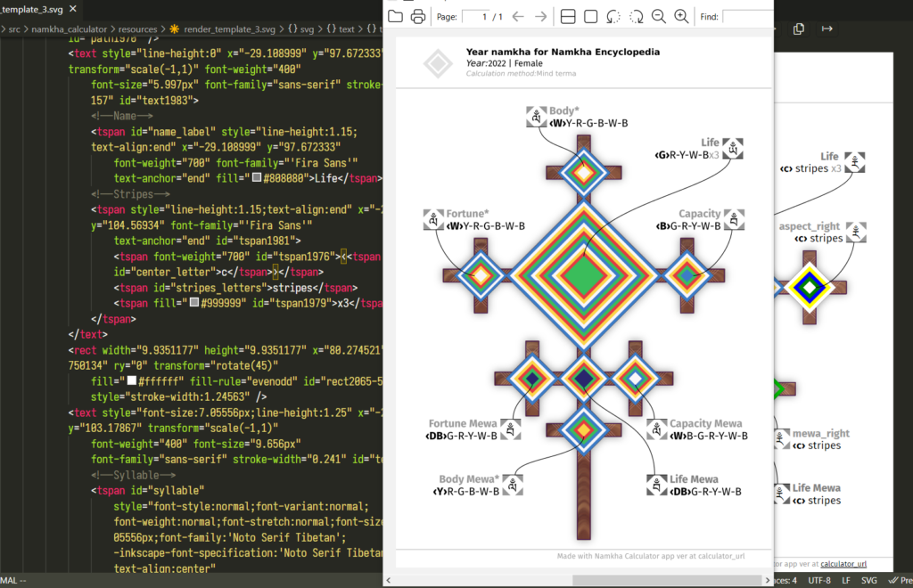This screenshot has height=588, width=913.
Task: Click the PDF page number field
Action: pyautogui.click(x=475, y=17)
